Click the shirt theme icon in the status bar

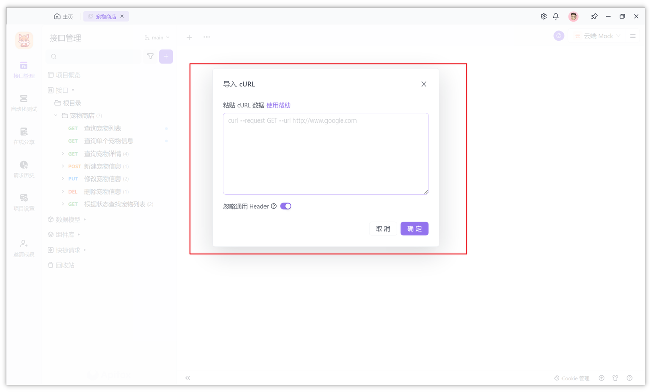point(615,378)
